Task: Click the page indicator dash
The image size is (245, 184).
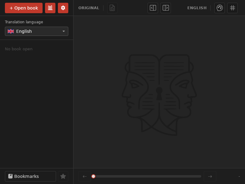Action: point(239,176)
